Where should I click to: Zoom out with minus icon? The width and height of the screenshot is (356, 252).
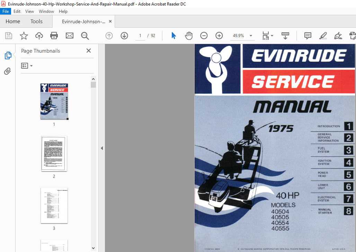204,36
